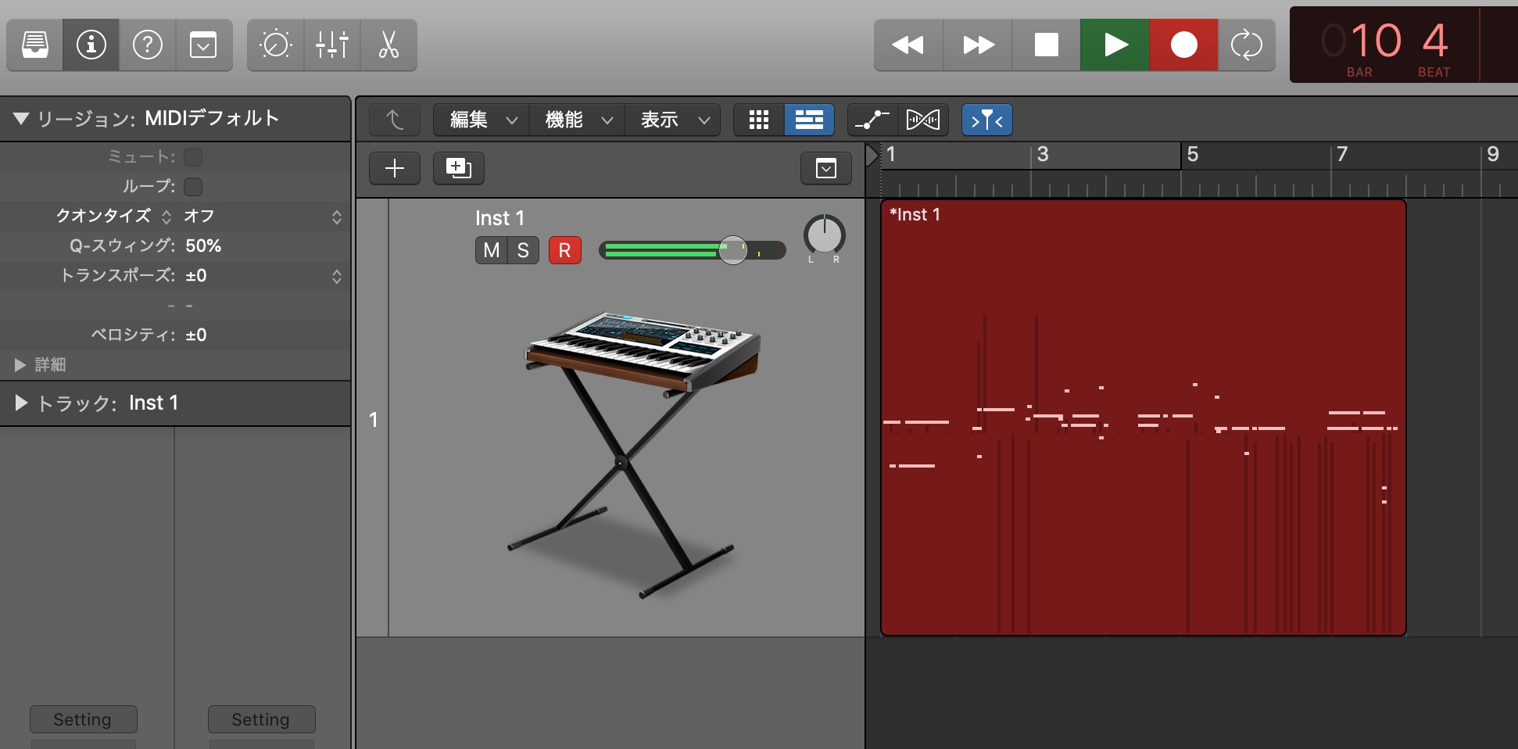
Task: Toggle automation display button
Action: tap(872, 120)
